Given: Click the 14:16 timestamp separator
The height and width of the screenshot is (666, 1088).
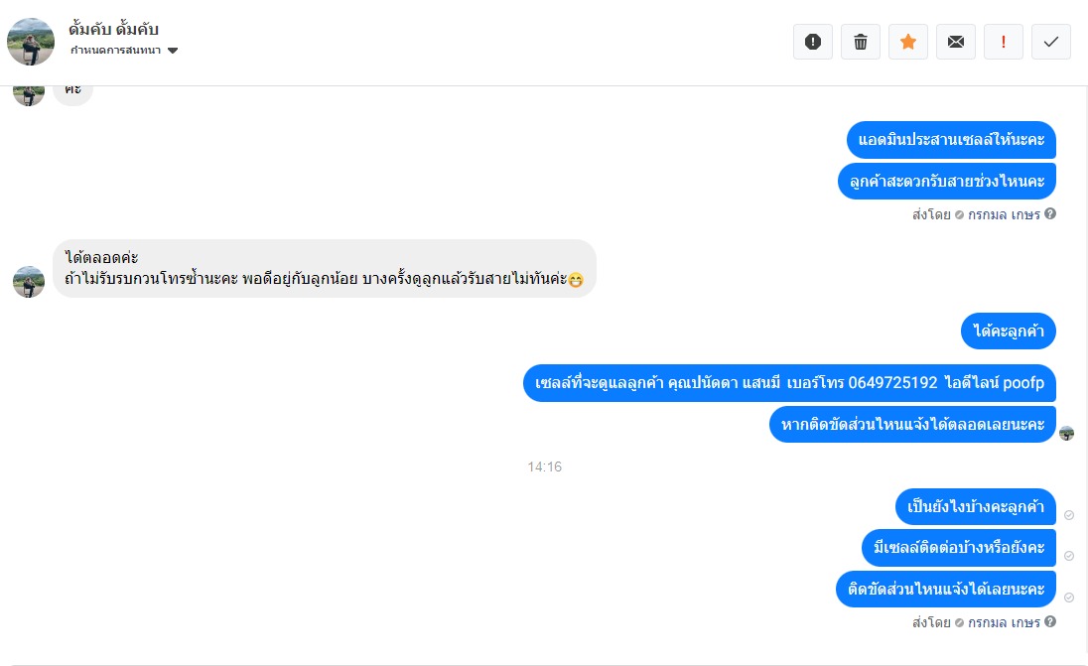Looking at the screenshot, I should 545,466.
